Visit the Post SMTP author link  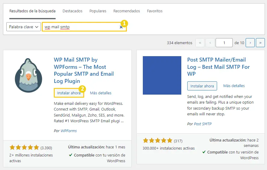click(x=203, y=124)
